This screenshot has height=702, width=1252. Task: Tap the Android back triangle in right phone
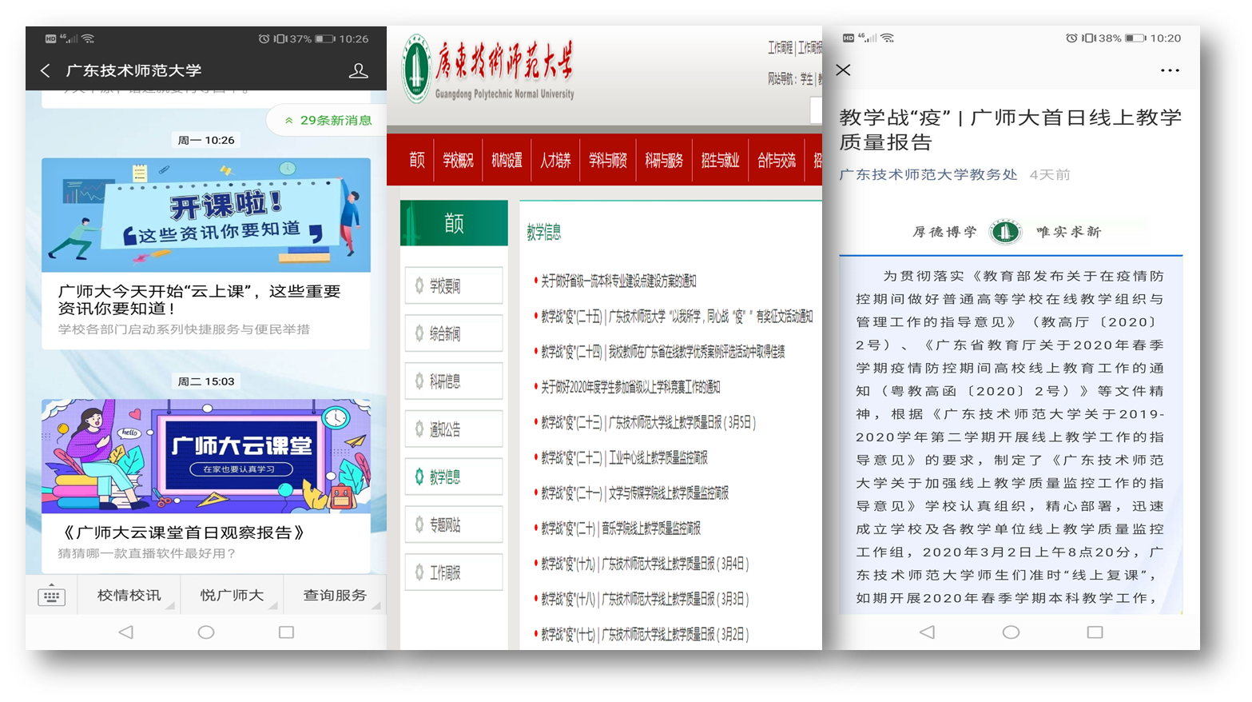pyautogui.click(x=927, y=632)
